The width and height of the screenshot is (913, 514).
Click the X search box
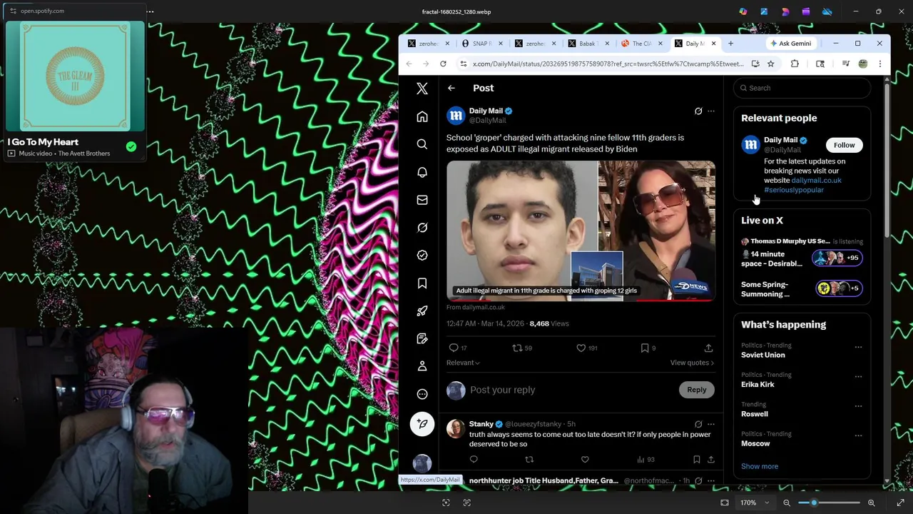tap(802, 88)
